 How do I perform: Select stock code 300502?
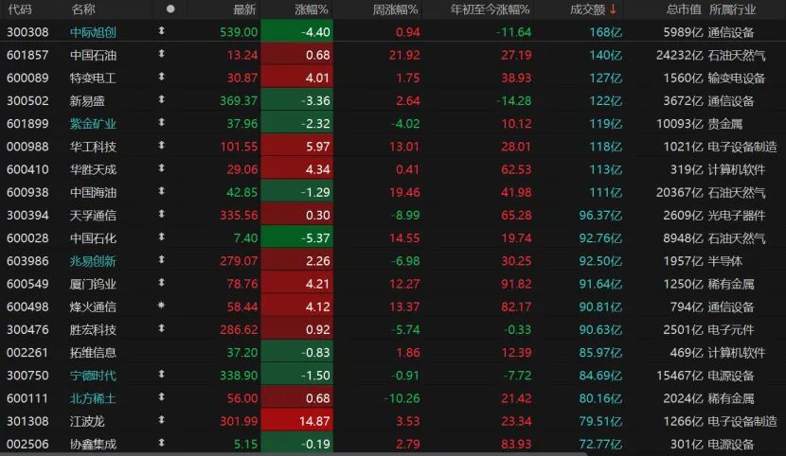click(27, 100)
